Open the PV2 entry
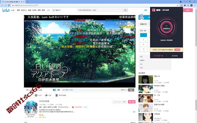Image resolution: width=197 pixels, height=123 pixels. pos(141,68)
